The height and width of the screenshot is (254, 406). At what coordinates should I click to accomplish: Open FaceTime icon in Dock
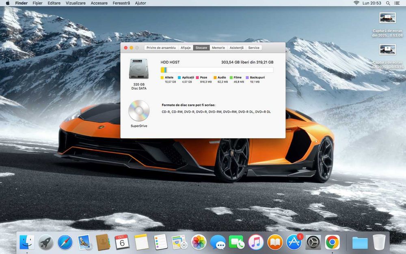click(237, 243)
